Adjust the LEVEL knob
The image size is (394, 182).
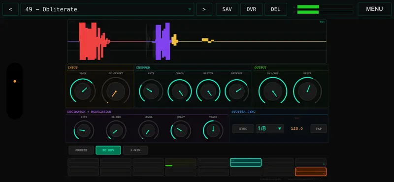pyautogui.click(x=148, y=130)
